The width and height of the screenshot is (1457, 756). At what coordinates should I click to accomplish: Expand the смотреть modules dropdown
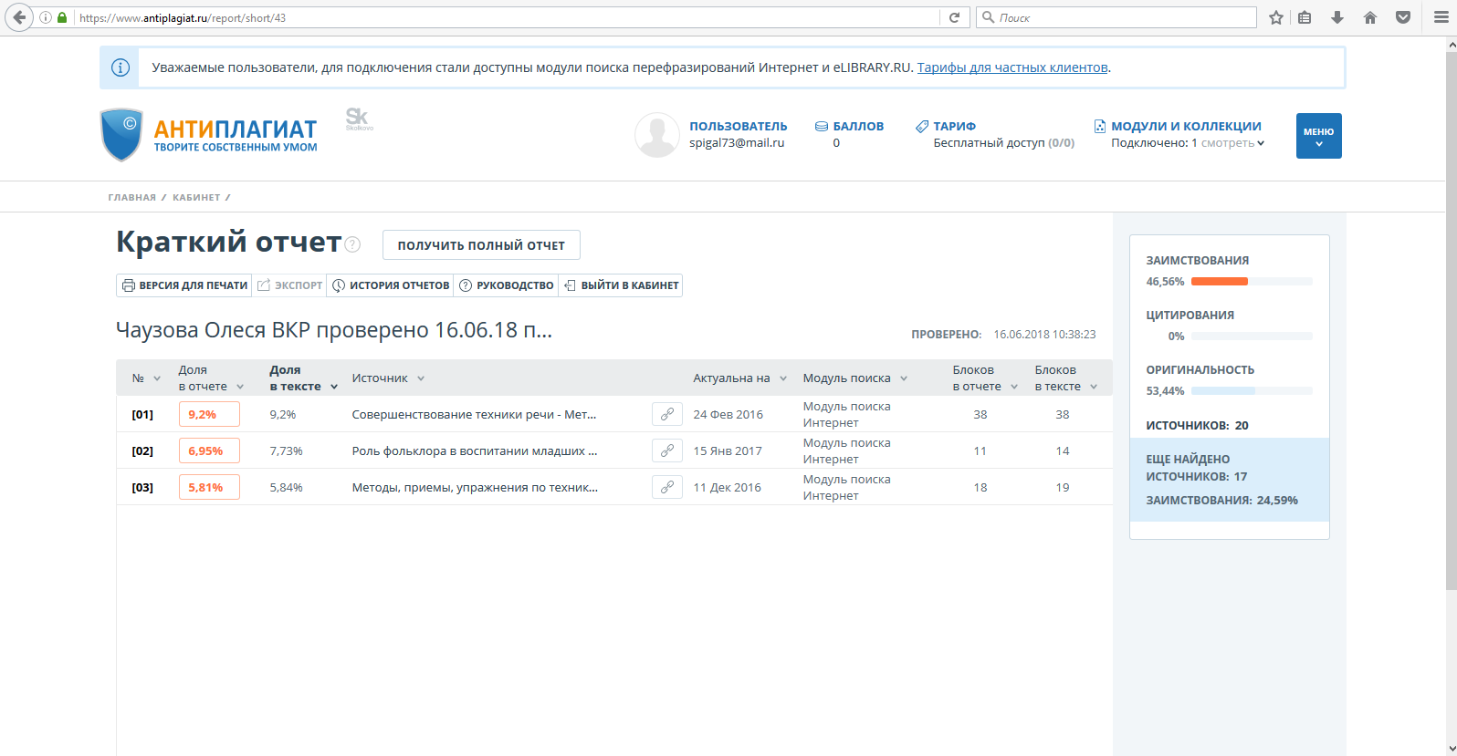(x=1232, y=143)
